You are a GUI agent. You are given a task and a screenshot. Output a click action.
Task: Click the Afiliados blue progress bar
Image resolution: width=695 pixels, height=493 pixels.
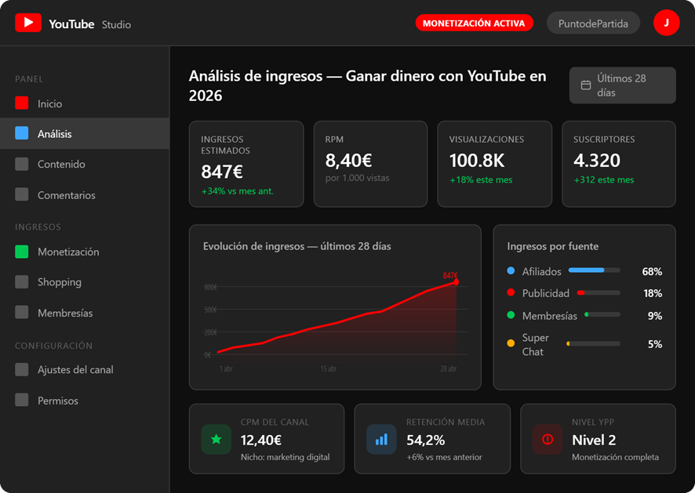point(594,270)
